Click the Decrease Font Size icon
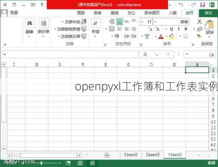218x167 pixels. tap(151, 29)
